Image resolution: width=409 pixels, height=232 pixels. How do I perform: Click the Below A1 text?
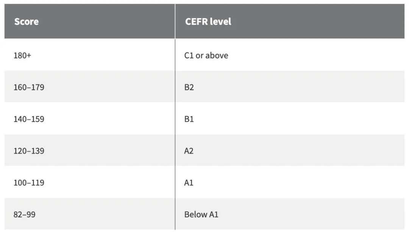point(201,214)
